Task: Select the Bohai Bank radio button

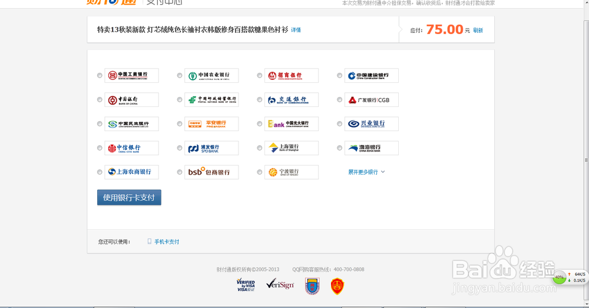Action: (340, 148)
